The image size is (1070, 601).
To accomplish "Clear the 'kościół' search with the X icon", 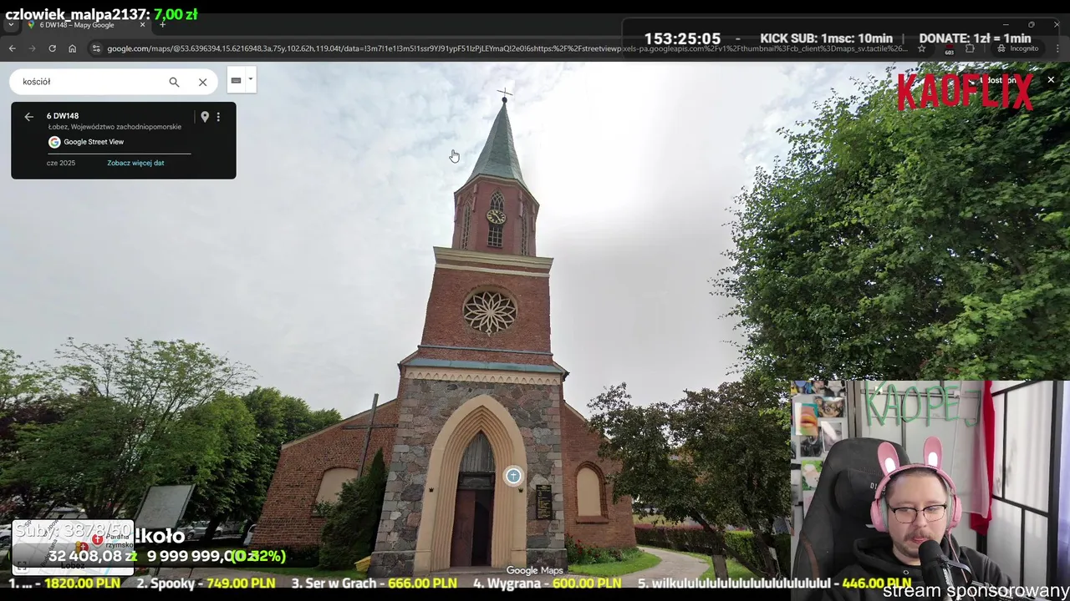I will pos(202,82).
